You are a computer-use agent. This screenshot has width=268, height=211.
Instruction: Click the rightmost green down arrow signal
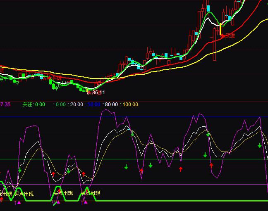tap(260, 145)
